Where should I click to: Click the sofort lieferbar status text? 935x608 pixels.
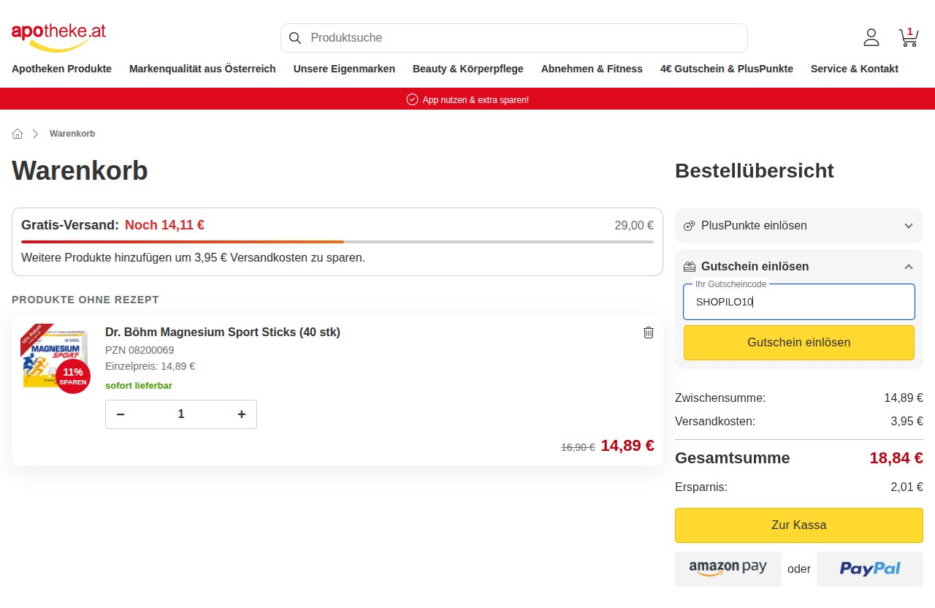click(139, 385)
